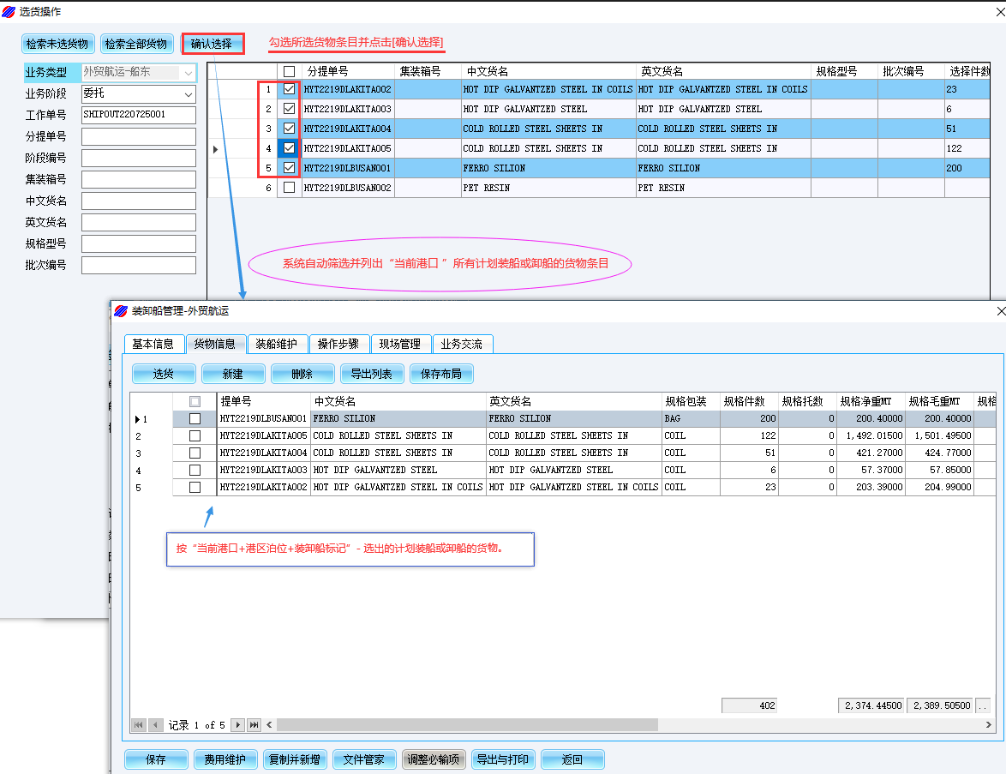Viewport: 1006px width, 774px height.
Task: Jump to last record in navigator
Action: tap(254, 725)
